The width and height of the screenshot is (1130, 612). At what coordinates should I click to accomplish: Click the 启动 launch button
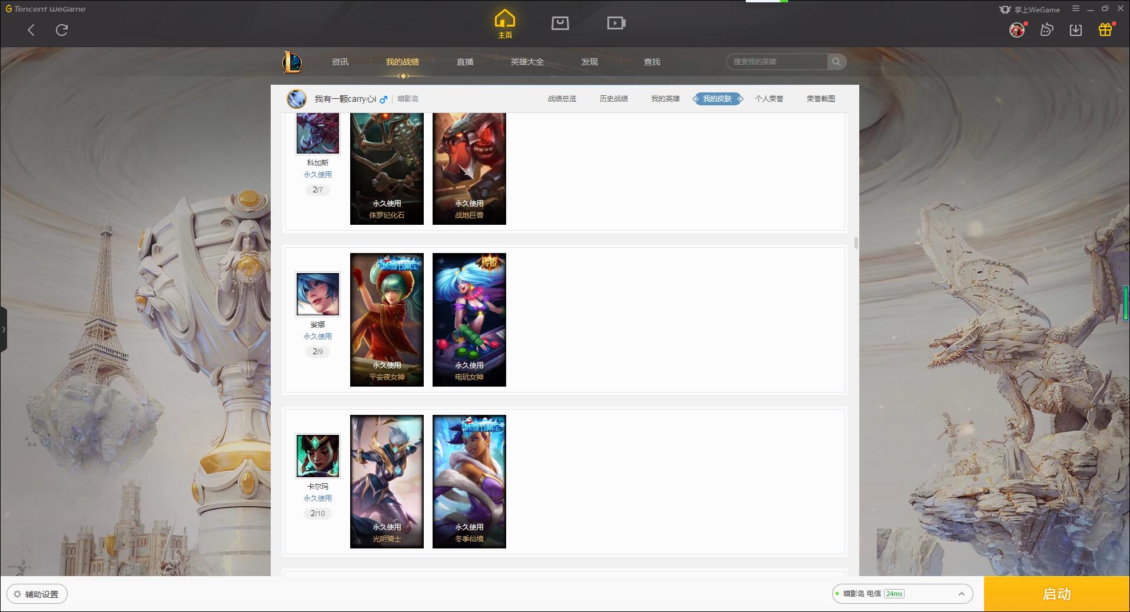coord(1057,594)
